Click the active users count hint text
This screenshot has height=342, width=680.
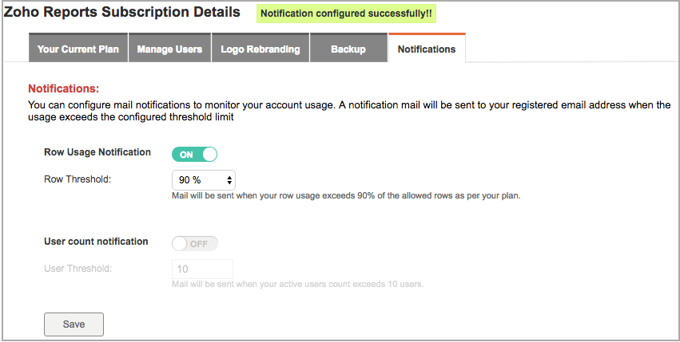click(x=297, y=285)
